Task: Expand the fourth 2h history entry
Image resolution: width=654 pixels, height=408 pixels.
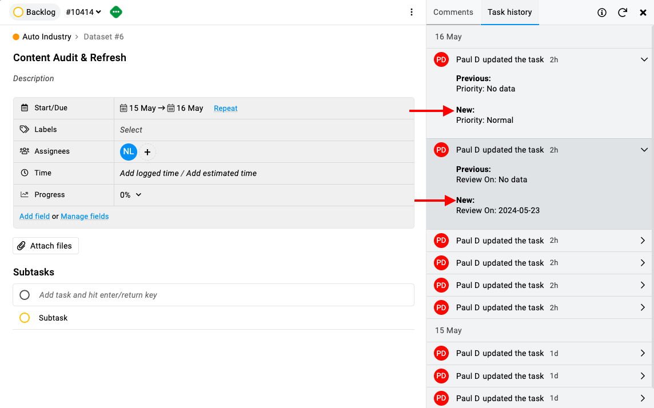Action: pyautogui.click(x=643, y=263)
